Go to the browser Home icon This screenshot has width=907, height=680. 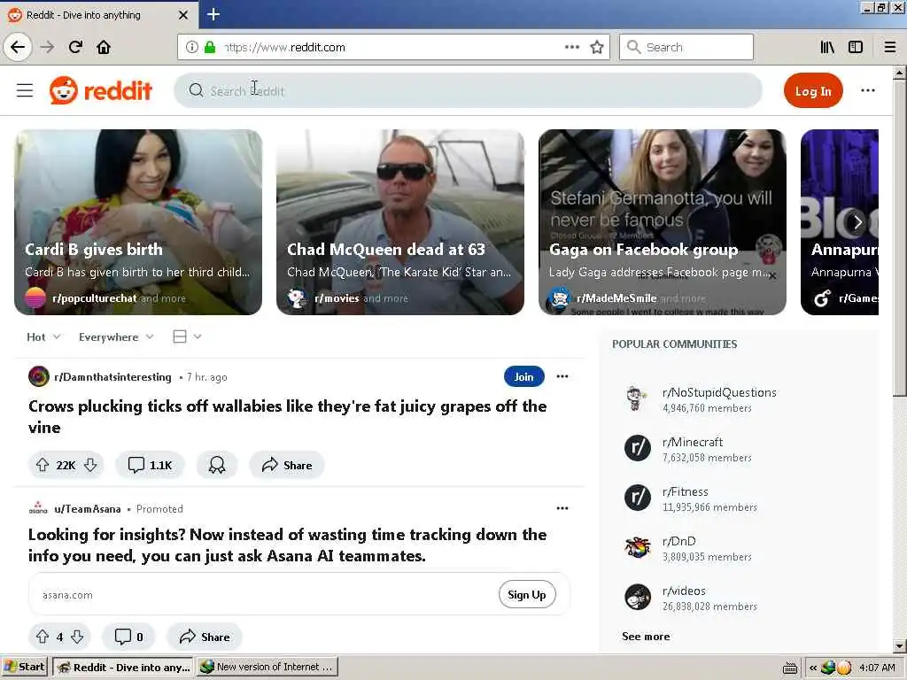click(x=104, y=47)
